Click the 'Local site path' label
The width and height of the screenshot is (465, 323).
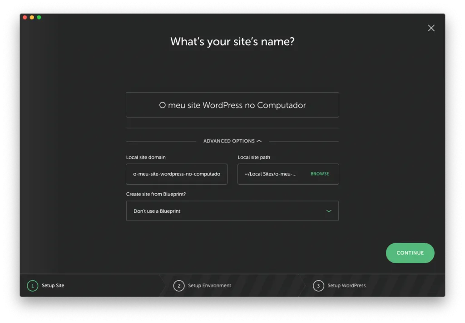click(254, 157)
